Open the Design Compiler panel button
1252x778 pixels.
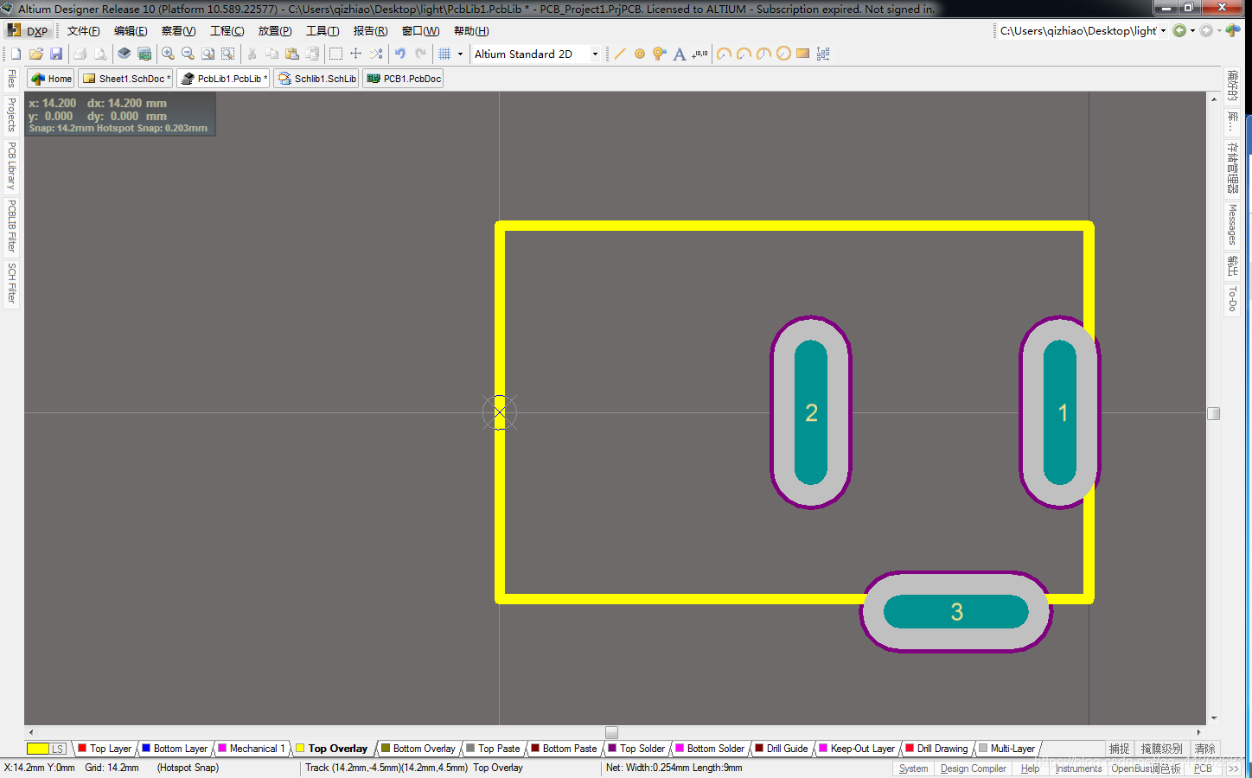point(973,768)
